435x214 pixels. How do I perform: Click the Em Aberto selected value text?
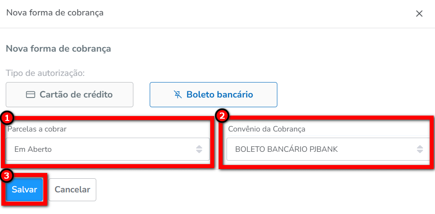[33, 149]
